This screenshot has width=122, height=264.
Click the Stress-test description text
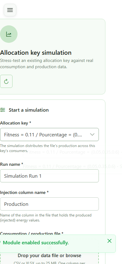tap(47, 63)
